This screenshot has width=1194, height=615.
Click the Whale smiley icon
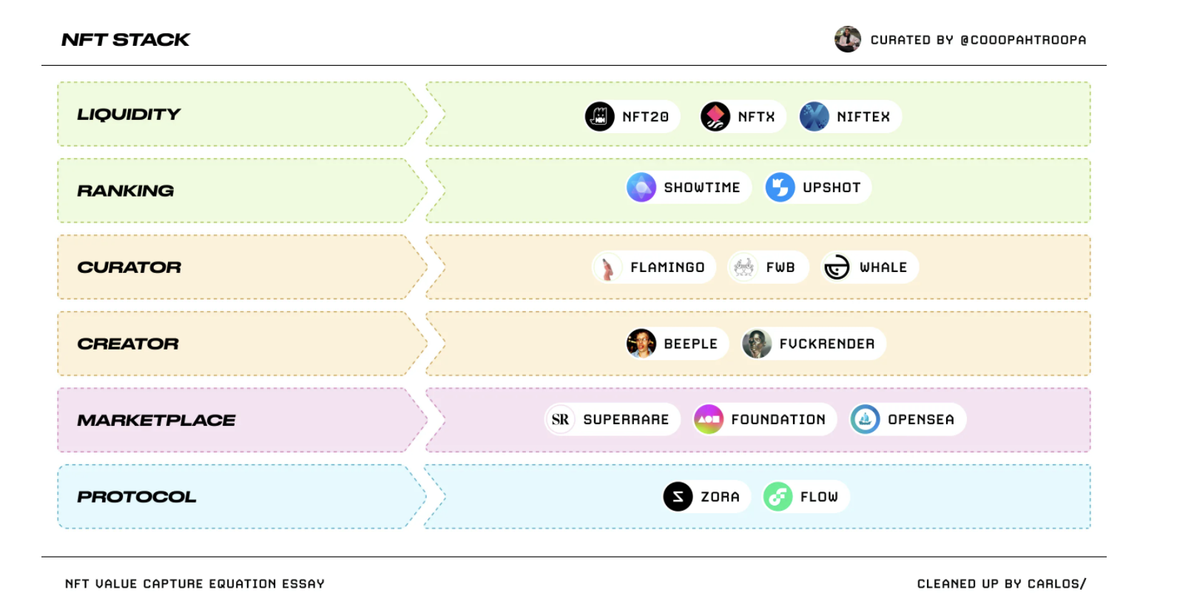tap(837, 268)
